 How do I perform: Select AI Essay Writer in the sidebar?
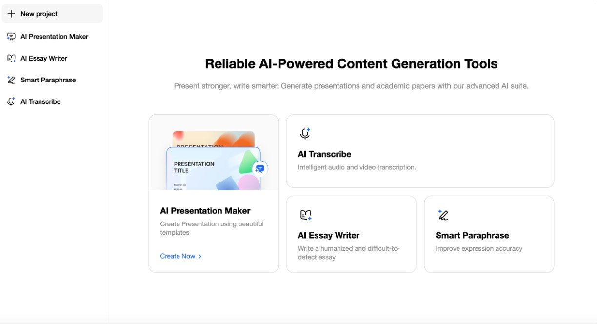[x=44, y=58]
